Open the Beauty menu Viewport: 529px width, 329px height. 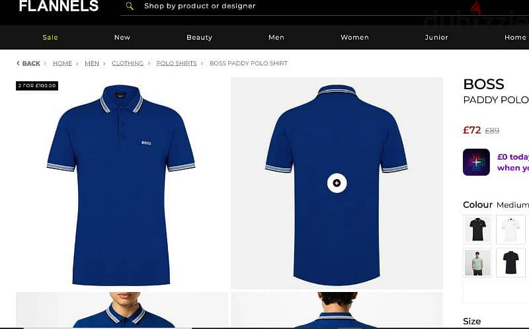coord(200,38)
